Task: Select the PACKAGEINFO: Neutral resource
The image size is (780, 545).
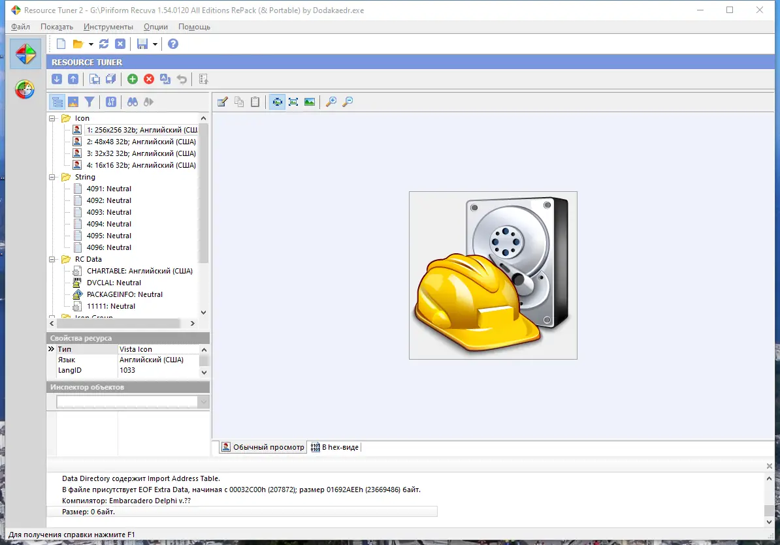Action: point(124,294)
